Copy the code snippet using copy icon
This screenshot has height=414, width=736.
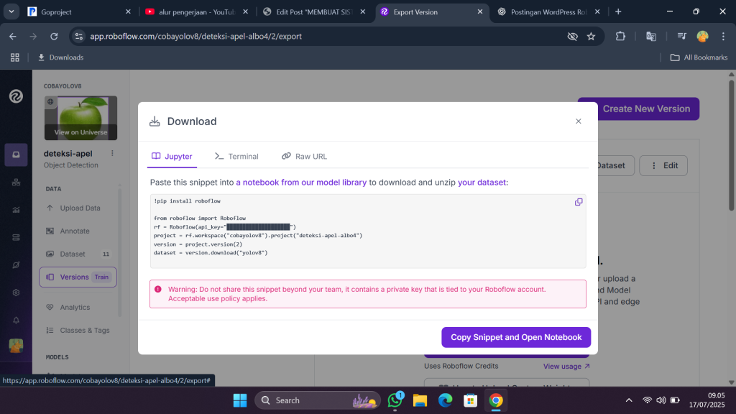click(579, 202)
